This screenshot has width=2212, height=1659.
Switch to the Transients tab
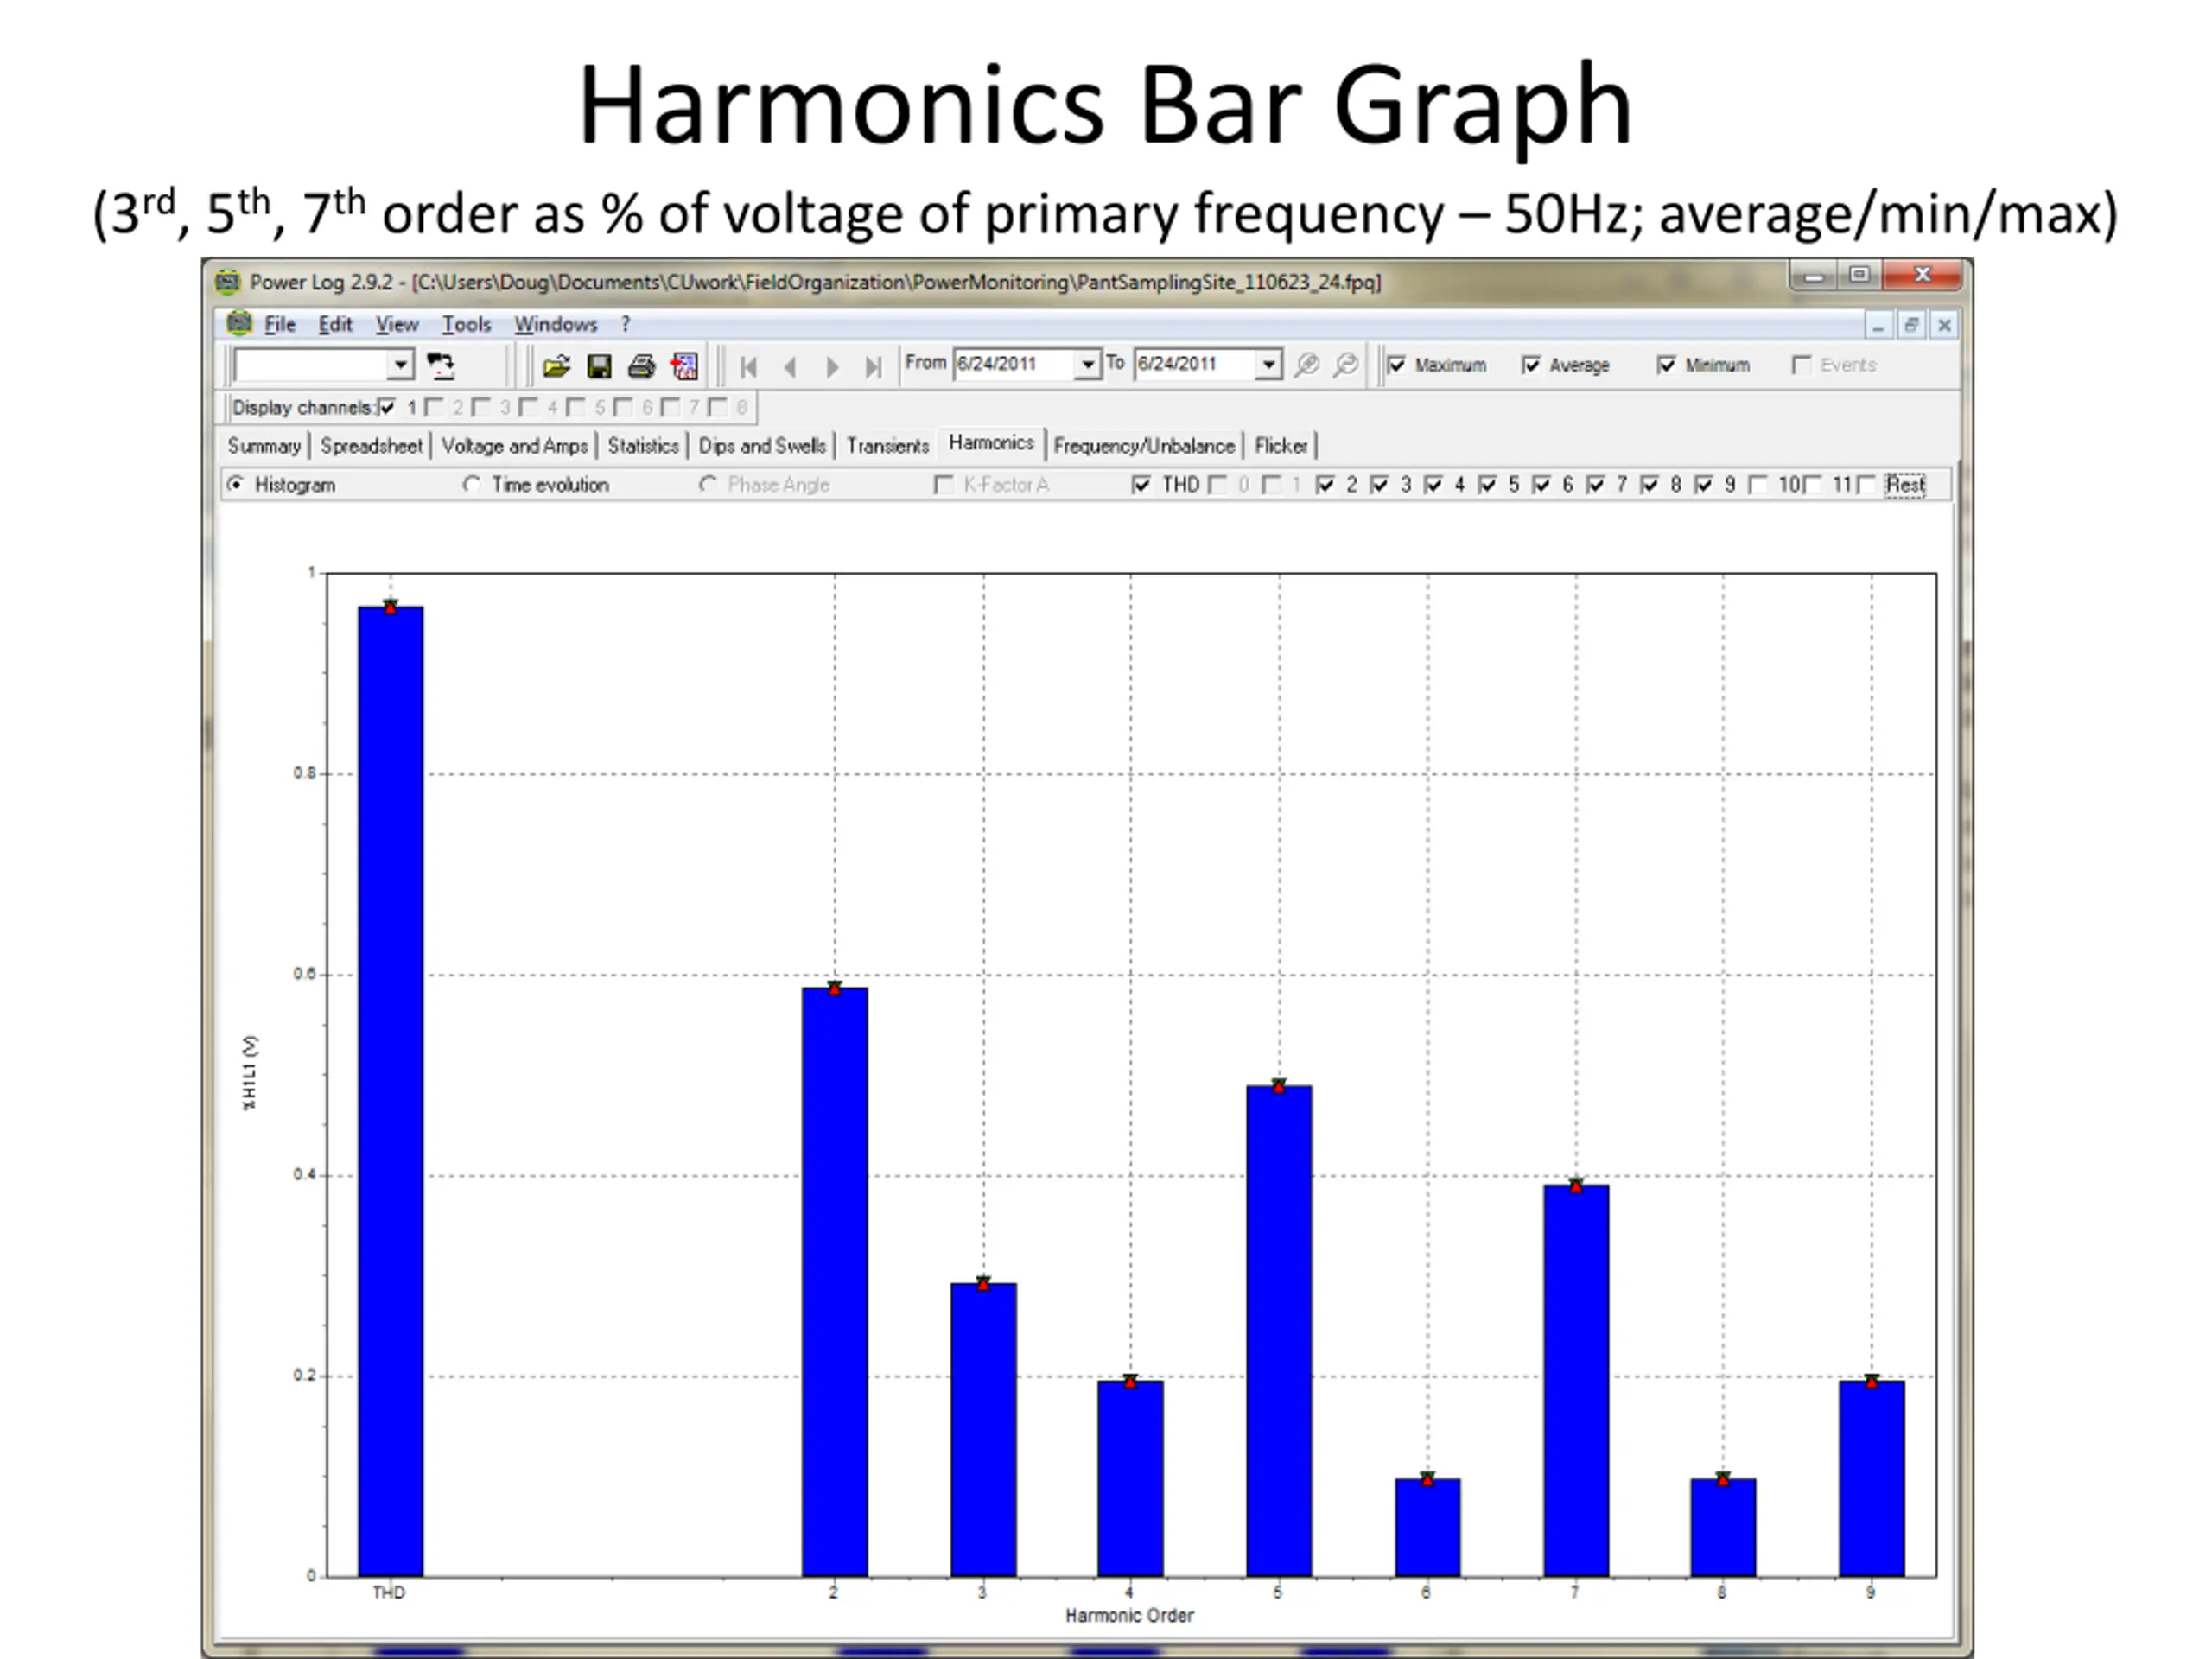point(888,446)
